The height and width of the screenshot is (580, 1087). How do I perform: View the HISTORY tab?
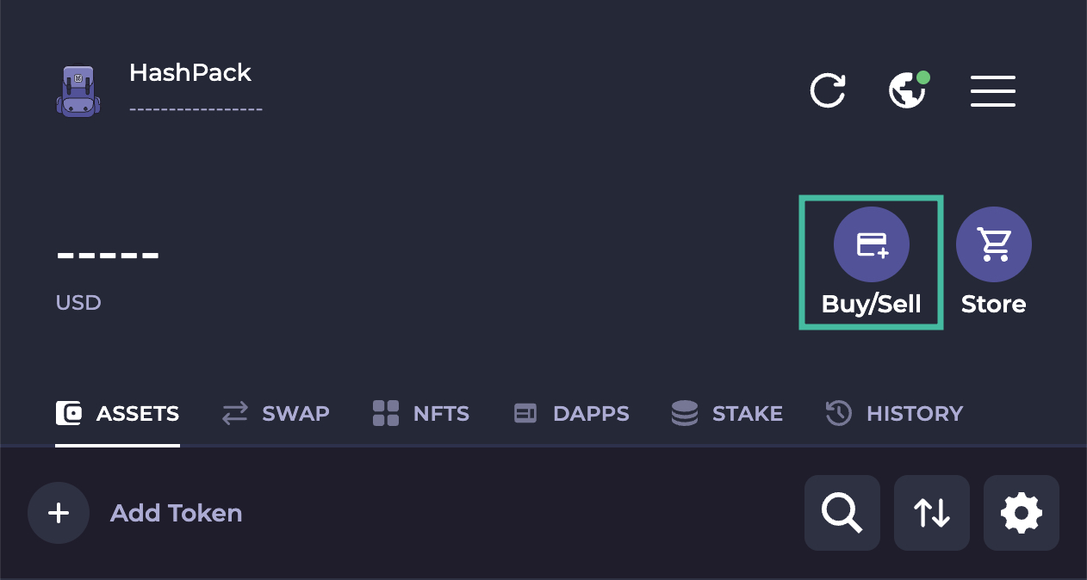click(x=894, y=414)
